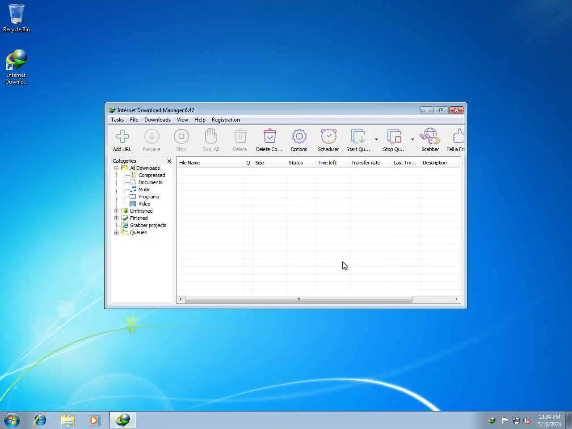Click Internet Download Manager desktop shortcut

[17, 67]
